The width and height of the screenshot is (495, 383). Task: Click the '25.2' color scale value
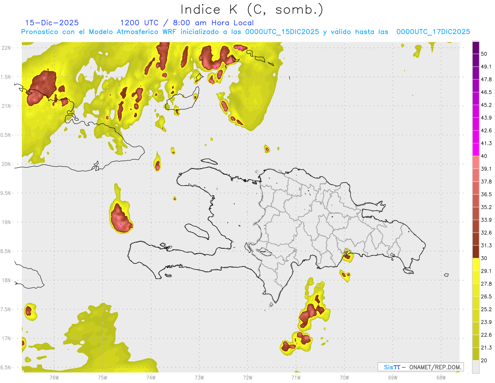tap(486, 309)
